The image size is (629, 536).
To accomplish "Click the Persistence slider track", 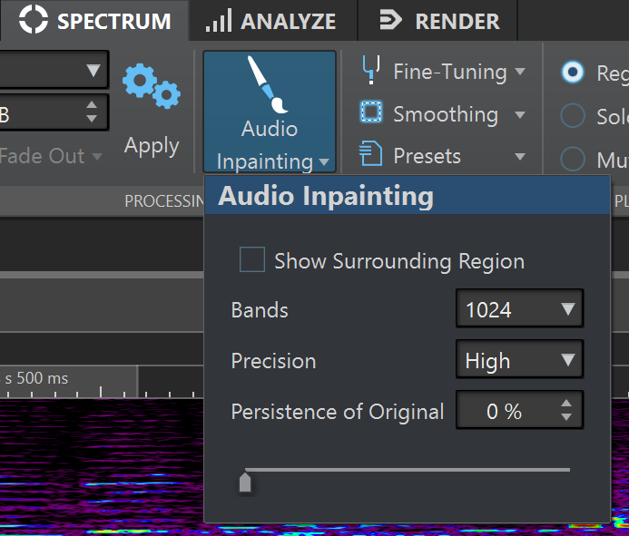I will pyautogui.click(x=408, y=470).
